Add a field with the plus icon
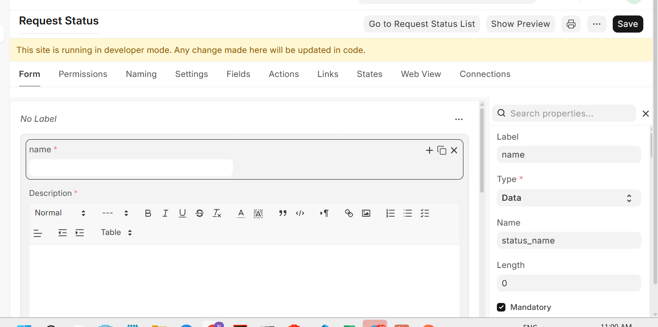 click(429, 150)
